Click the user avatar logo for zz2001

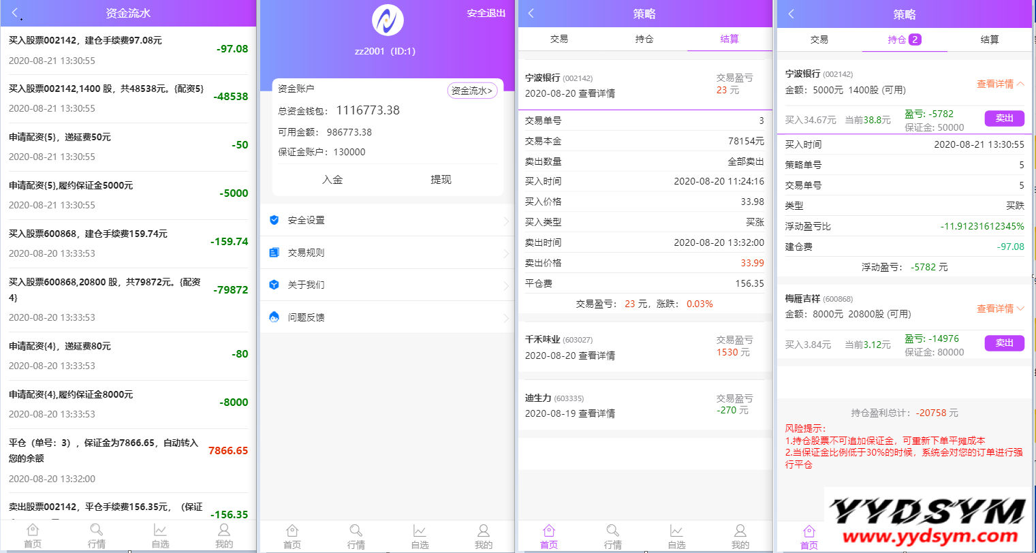coord(388,20)
